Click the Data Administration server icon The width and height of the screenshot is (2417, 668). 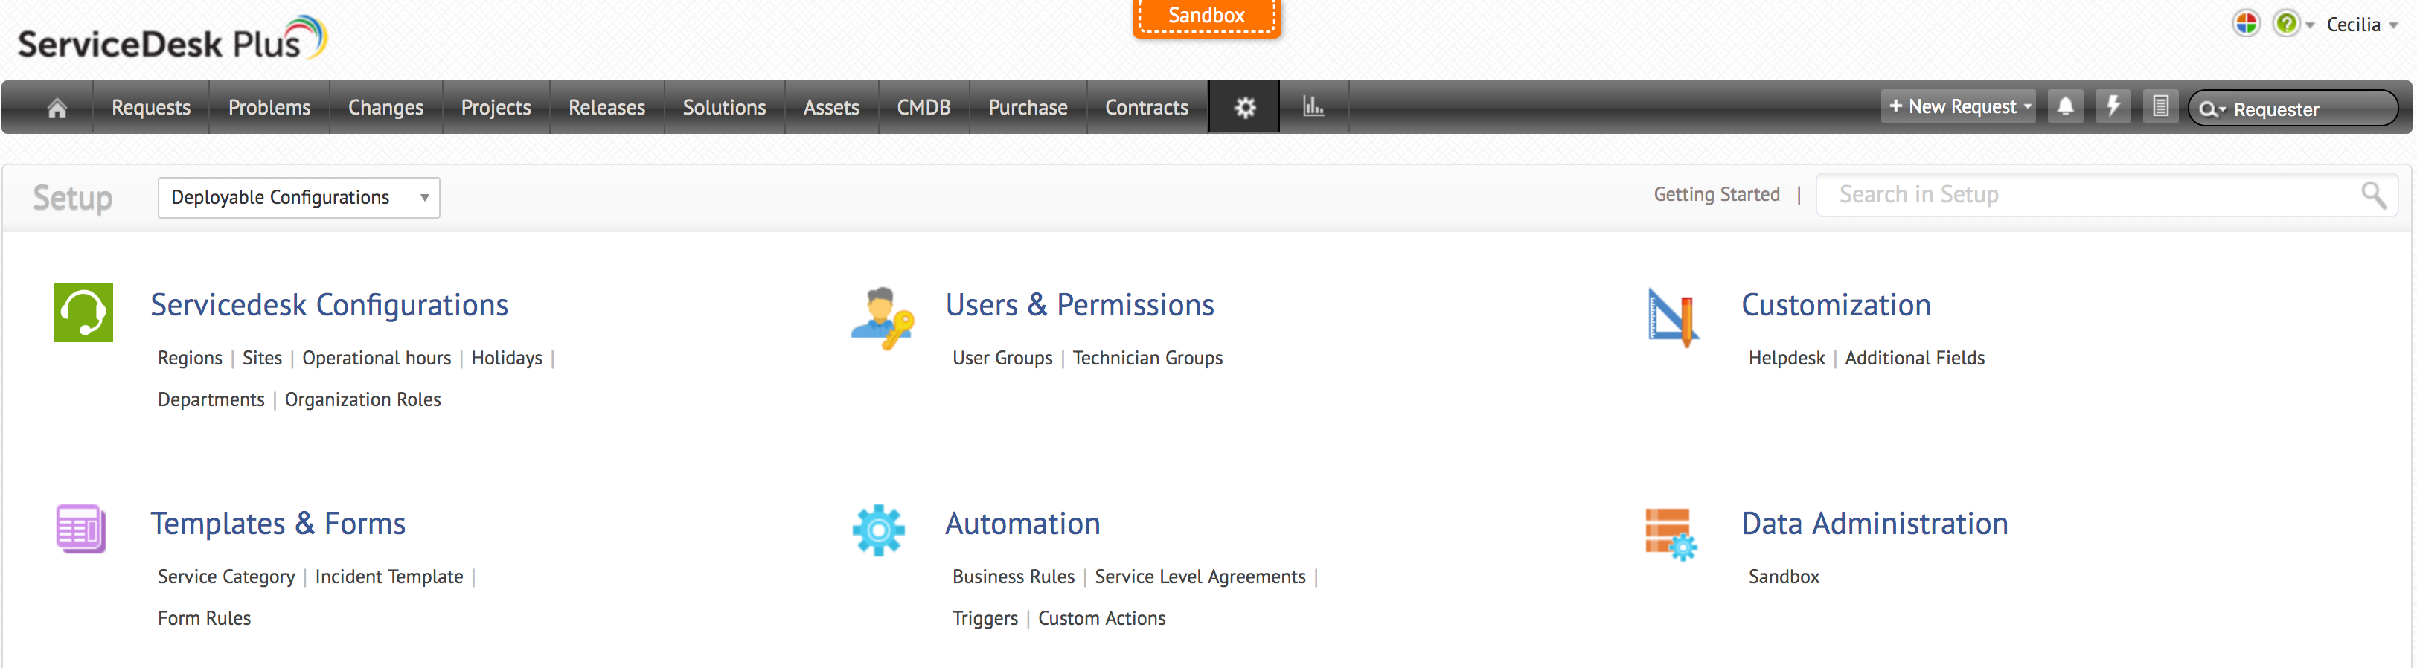click(x=1671, y=534)
